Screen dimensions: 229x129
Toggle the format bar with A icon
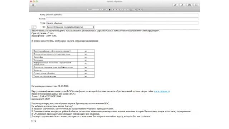(x=182, y=5)
